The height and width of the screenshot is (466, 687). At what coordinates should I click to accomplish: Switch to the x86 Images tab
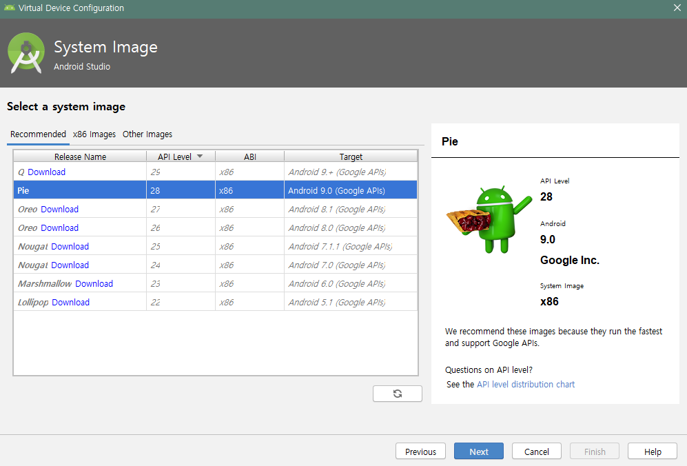point(94,134)
